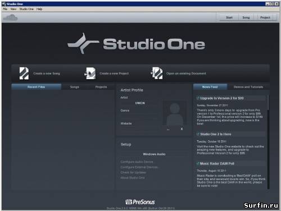Click the artist profile picture placeholder
Viewport: 281px width, 211px height.
[x=174, y=114]
